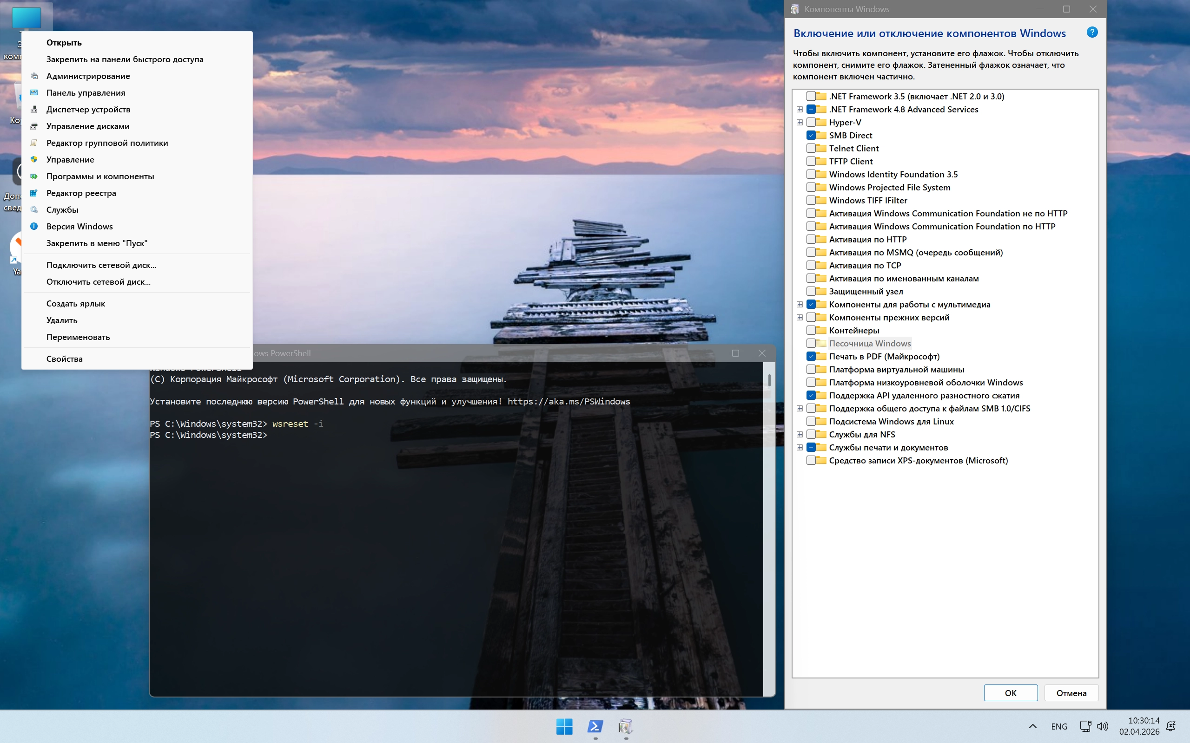The height and width of the screenshot is (743, 1190).
Task: Expand the Hyper-V tree node
Action: (800, 122)
